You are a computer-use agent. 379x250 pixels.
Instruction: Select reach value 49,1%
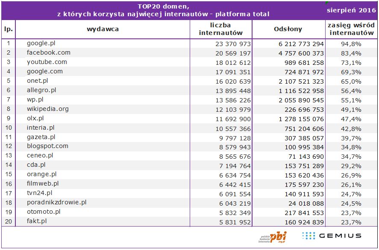point(351,110)
